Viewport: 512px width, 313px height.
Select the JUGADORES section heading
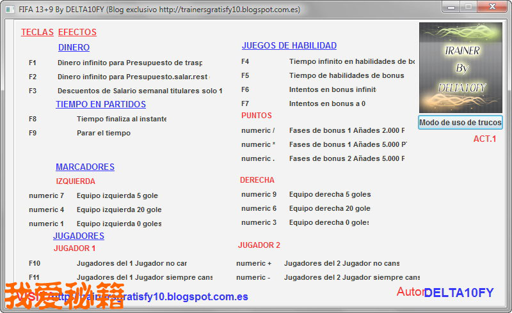(78, 236)
